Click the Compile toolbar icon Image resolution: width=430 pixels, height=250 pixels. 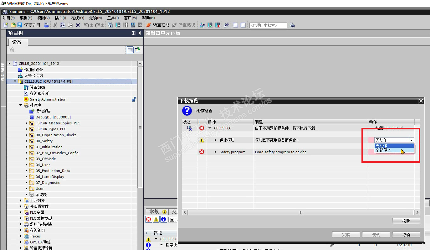pos(110,25)
